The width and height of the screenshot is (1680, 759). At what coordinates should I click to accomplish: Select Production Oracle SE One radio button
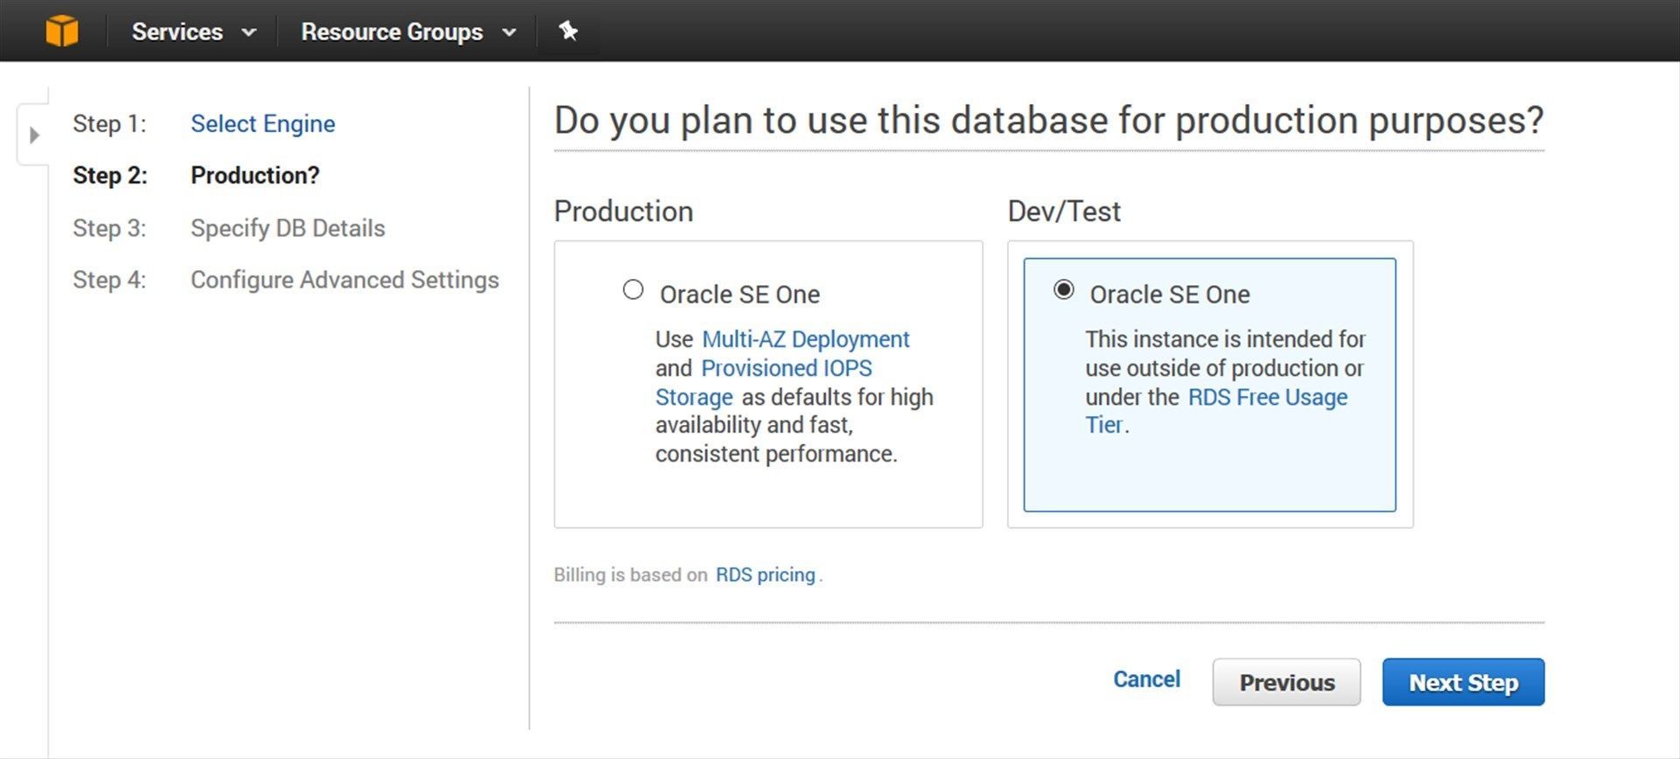[x=633, y=289]
